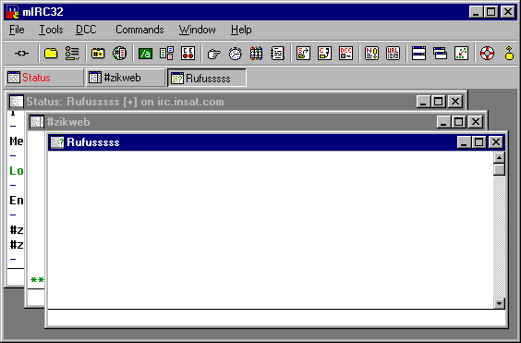Open the File menu
The image size is (521, 343).
[x=17, y=30]
